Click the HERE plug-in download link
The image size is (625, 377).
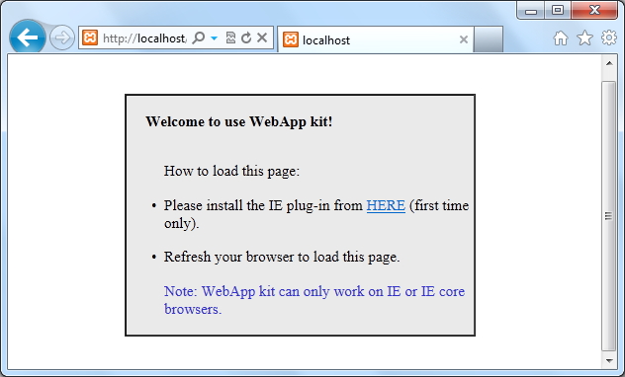tap(386, 205)
